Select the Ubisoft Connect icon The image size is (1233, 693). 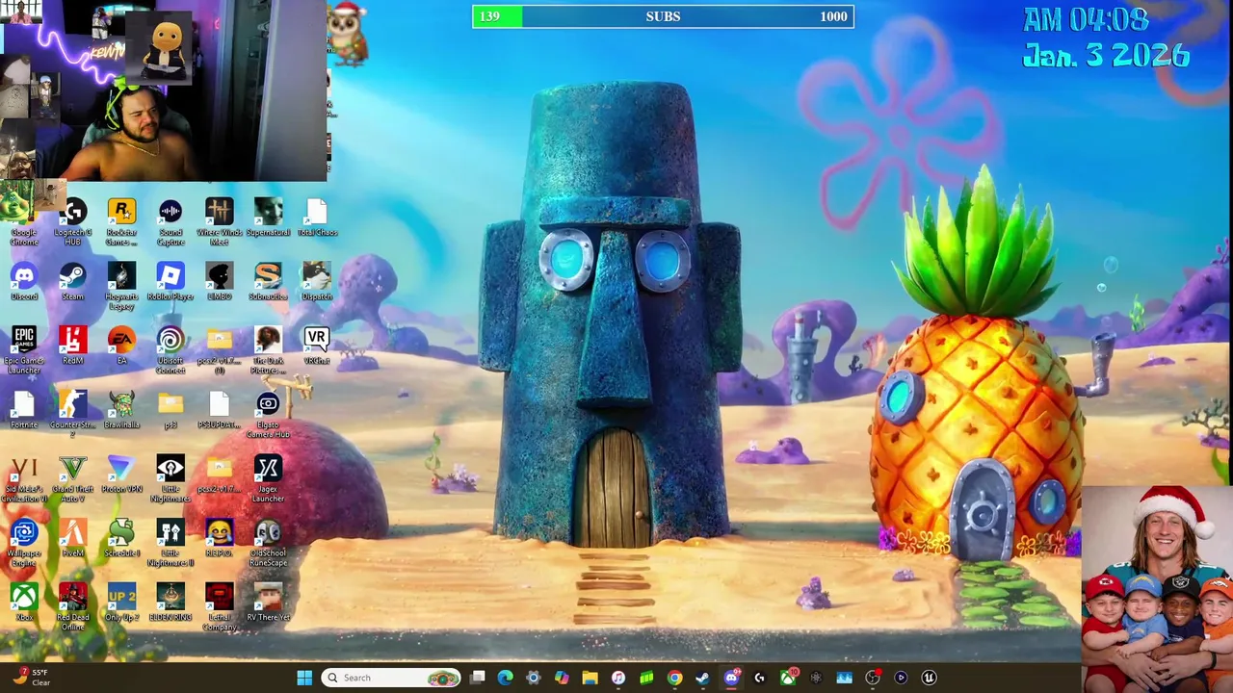tap(171, 350)
